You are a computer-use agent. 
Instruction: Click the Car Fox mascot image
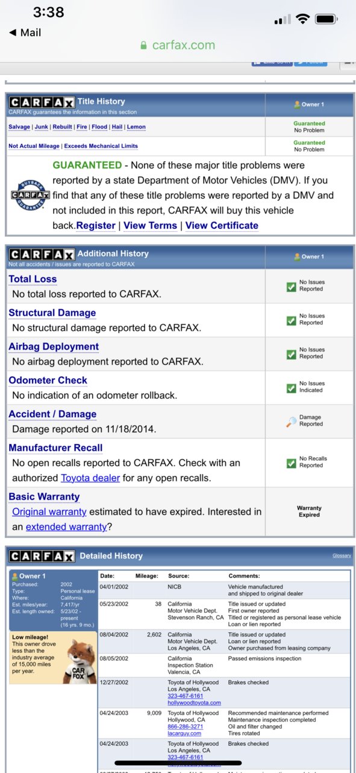tap(78, 662)
